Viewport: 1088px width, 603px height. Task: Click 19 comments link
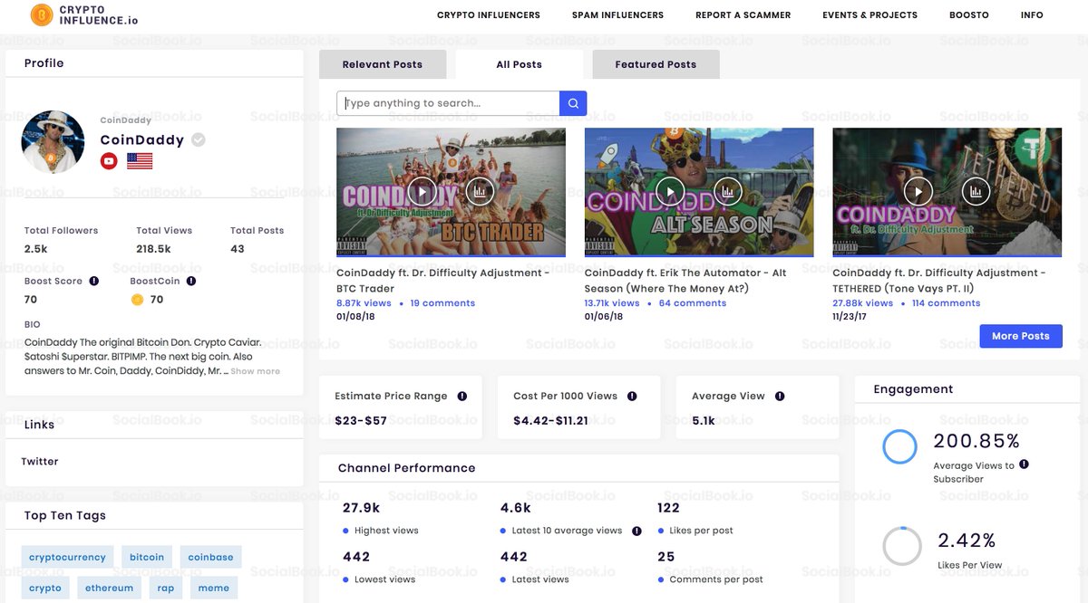click(442, 303)
